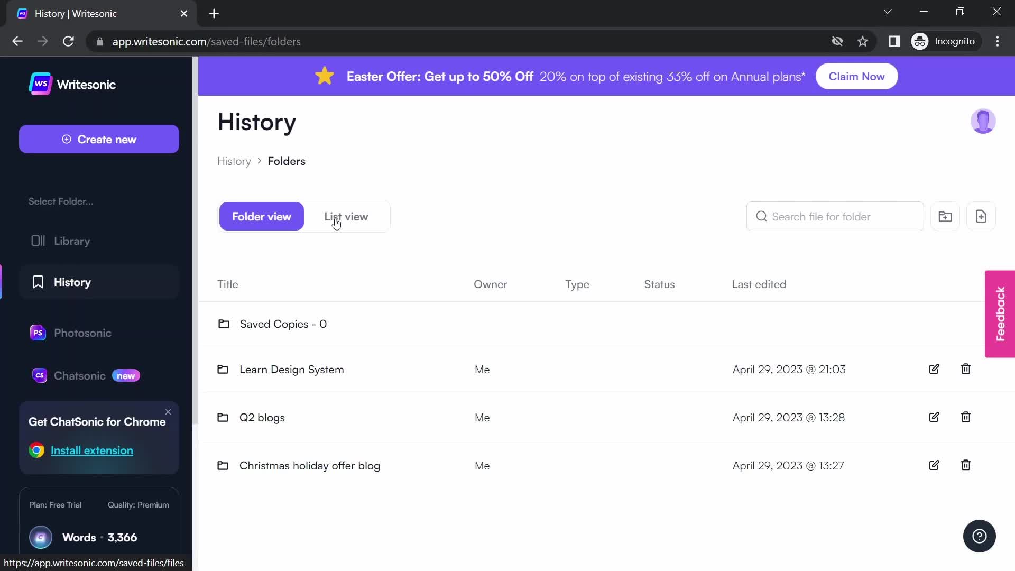1015x571 pixels.
Task: Expand the Folders breadcrumb trail
Action: coord(287,161)
